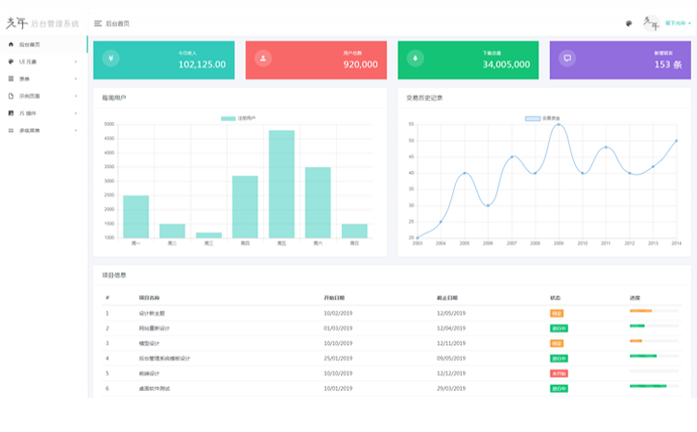Click the 表单 form icon in the sidebar
The width and height of the screenshot is (697, 432).
12,79
